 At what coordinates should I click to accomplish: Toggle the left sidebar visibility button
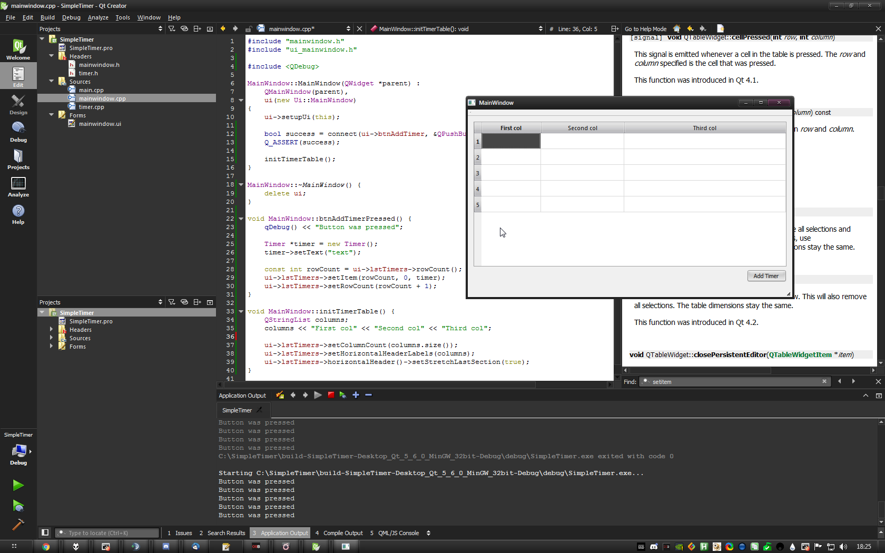pyautogui.click(x=45, y=533)
